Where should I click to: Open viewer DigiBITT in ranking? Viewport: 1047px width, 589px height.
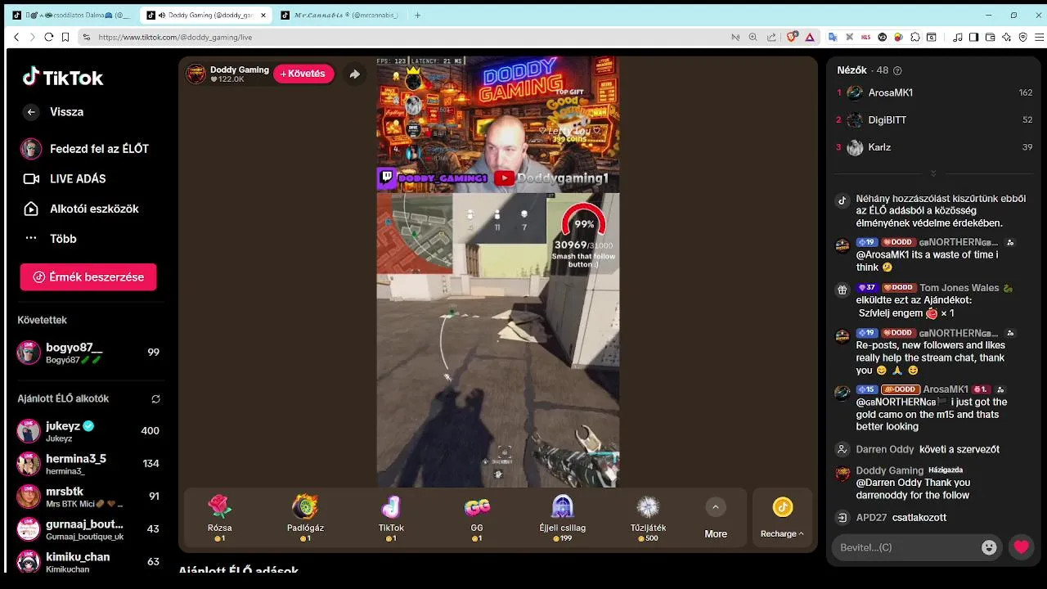click(x=934, y=120)
